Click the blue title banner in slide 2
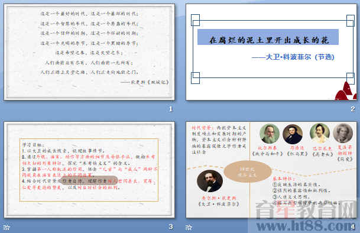 (x=268, y=37)
